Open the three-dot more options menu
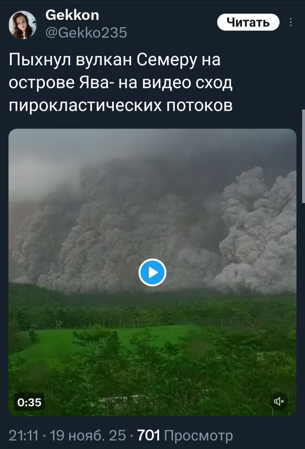Image resolution: width=305 pixels, height=449 pixels. tap(291, 22)
